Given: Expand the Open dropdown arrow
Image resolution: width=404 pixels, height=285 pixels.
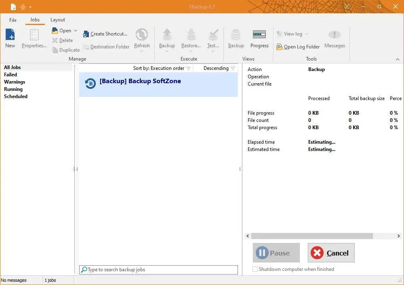Looking at the screenshot, I should coord(76,31).
